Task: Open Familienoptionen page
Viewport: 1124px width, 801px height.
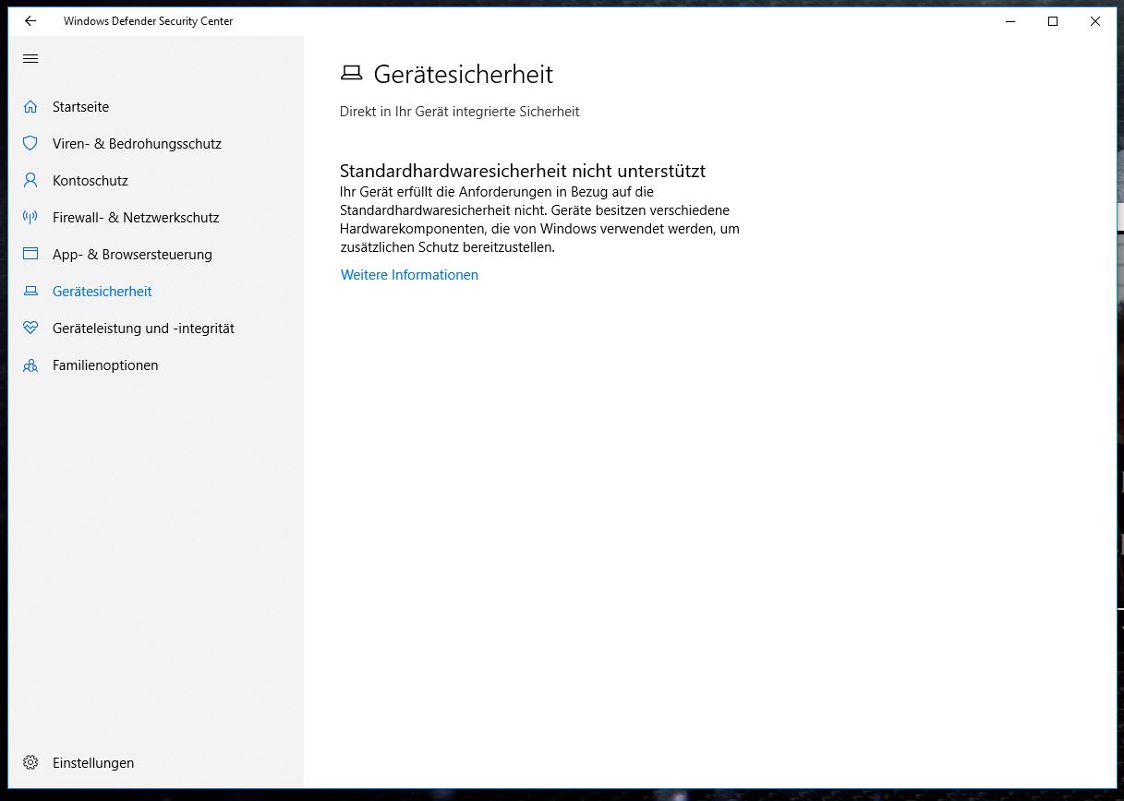Action: pos(156,365)
